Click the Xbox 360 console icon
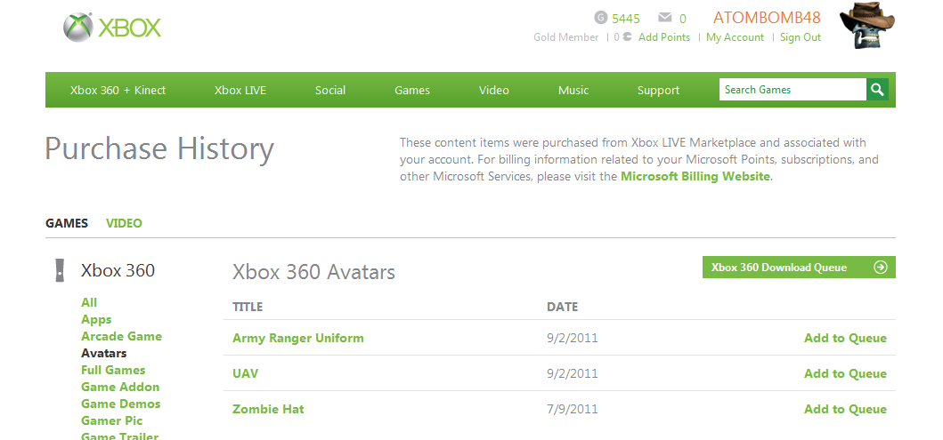943x440 pixels. pyautogui.click(x=60, y=270)
